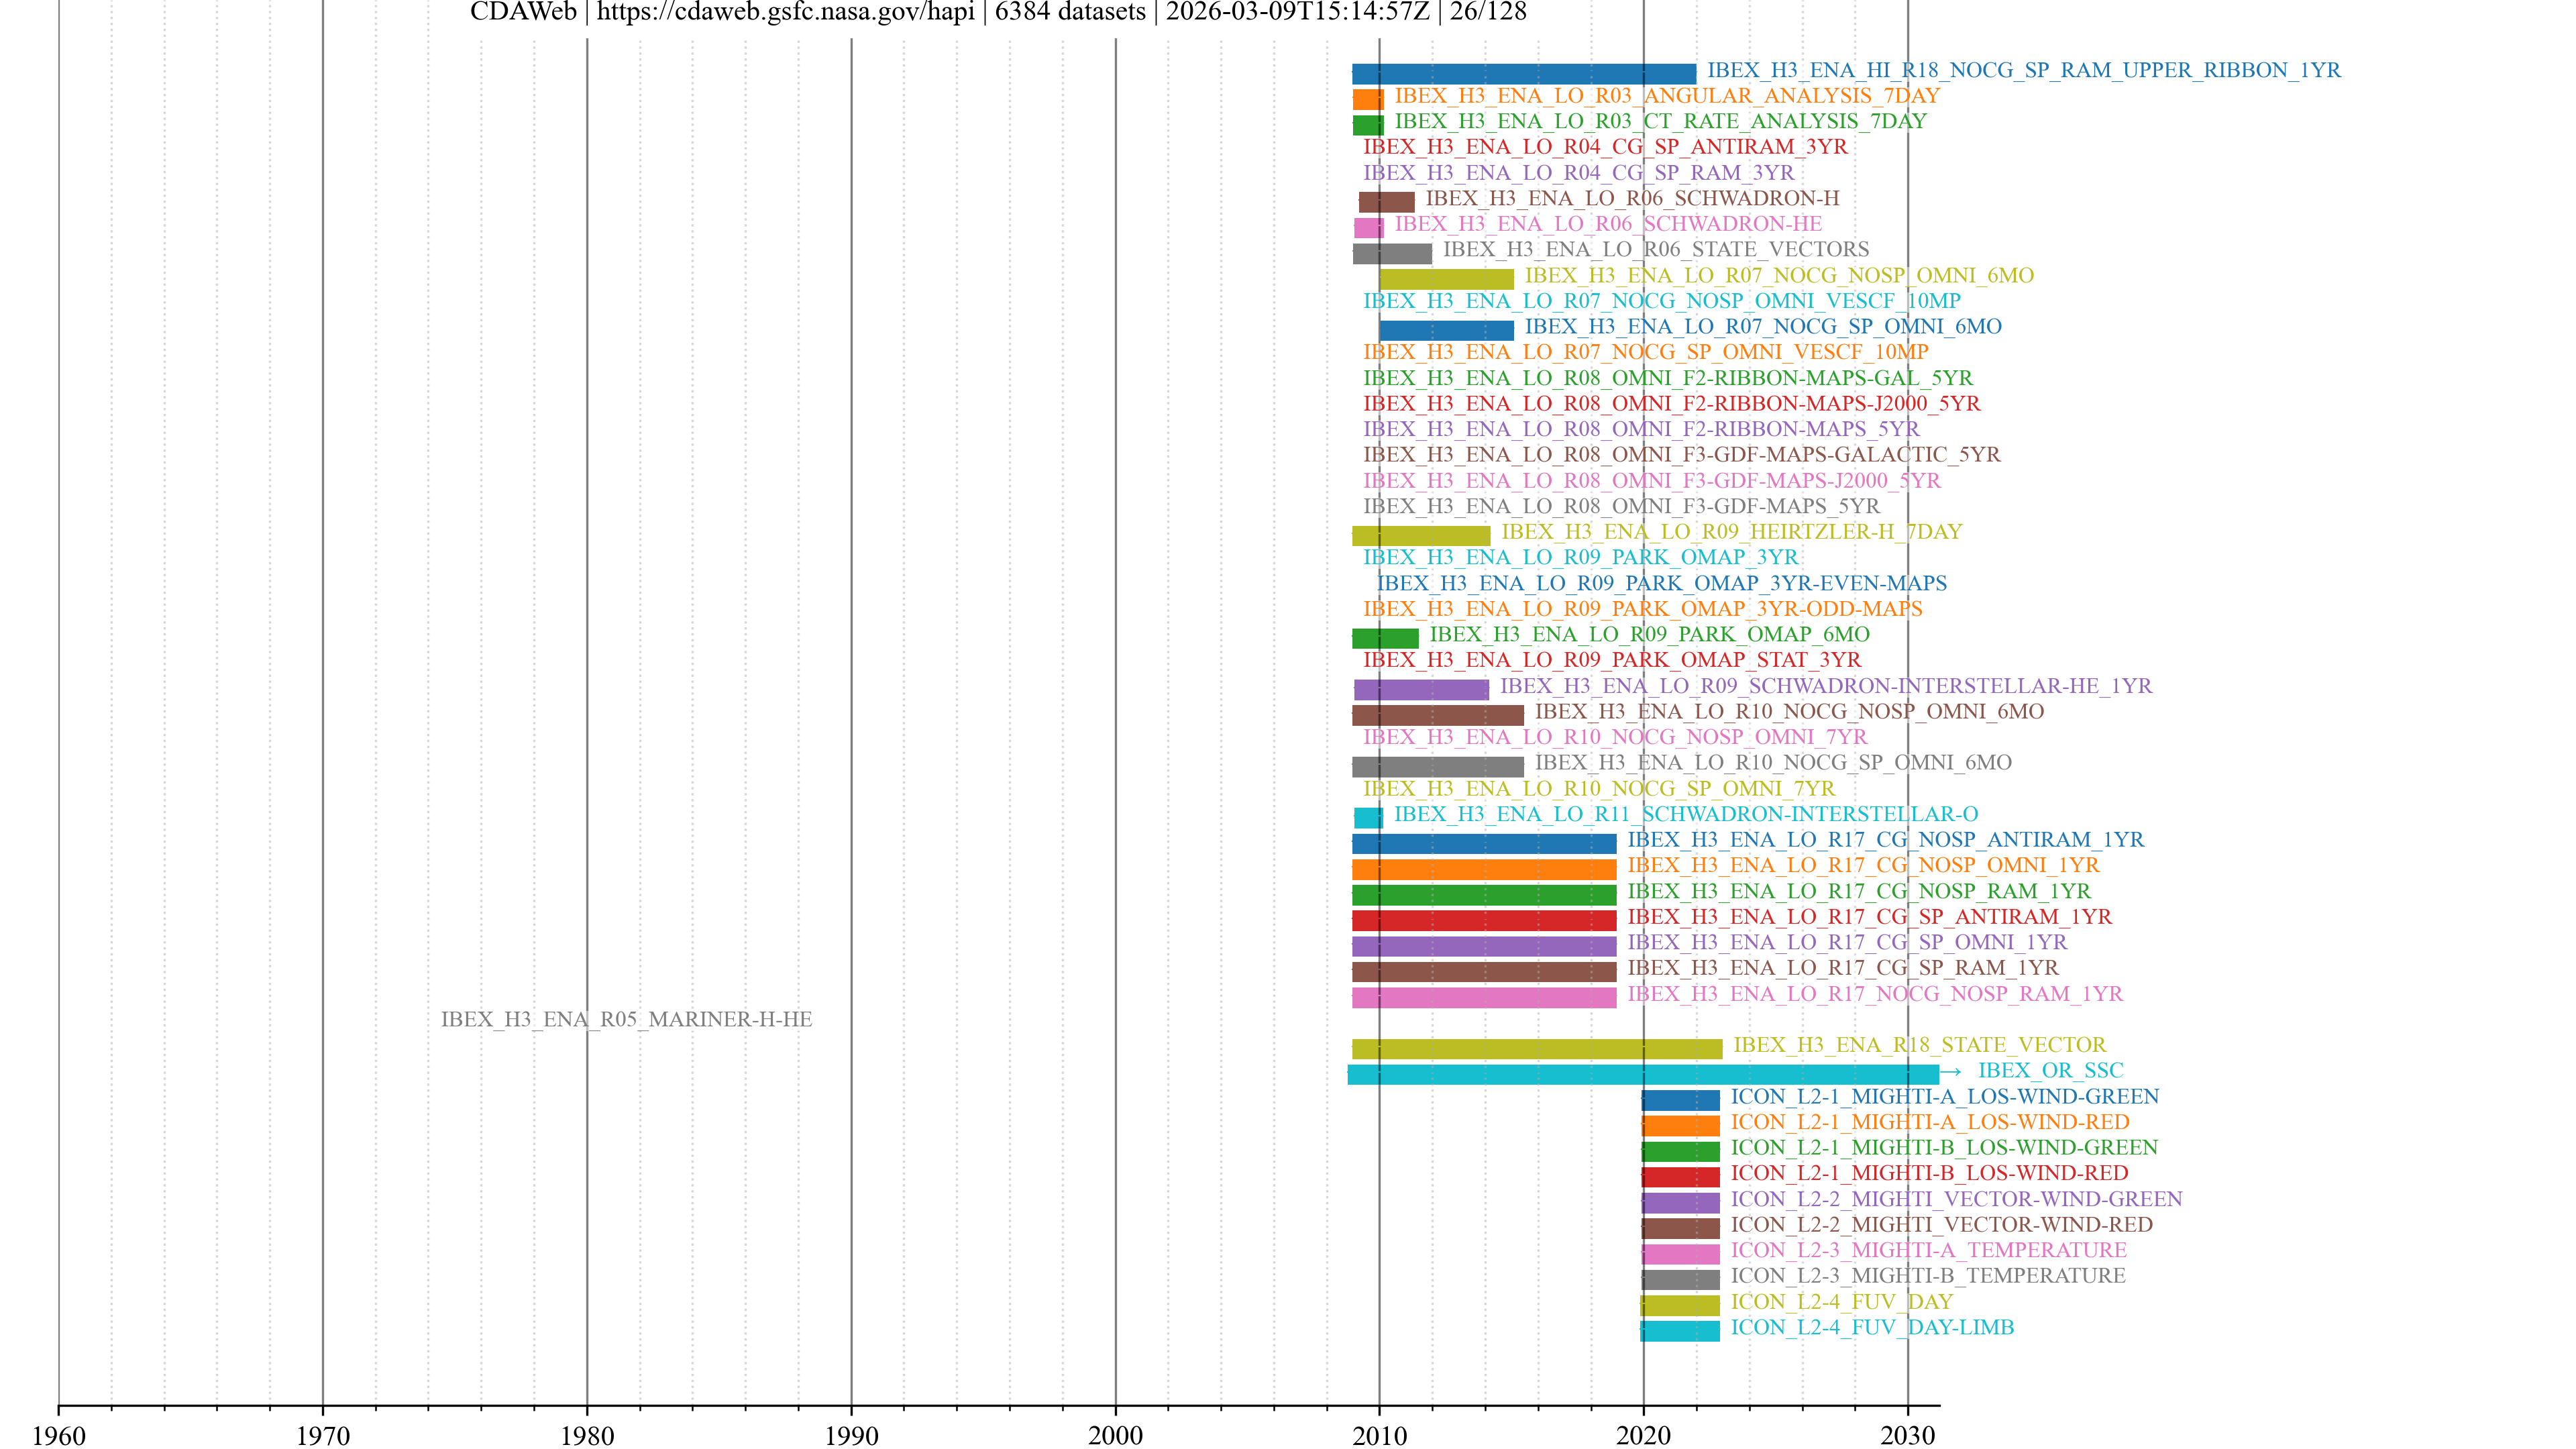This screenshot has height=1449, width=2576.
Task: Click the blue UPPER_RIBBON_1YR bar at top
Action: tap(1523, 74)
